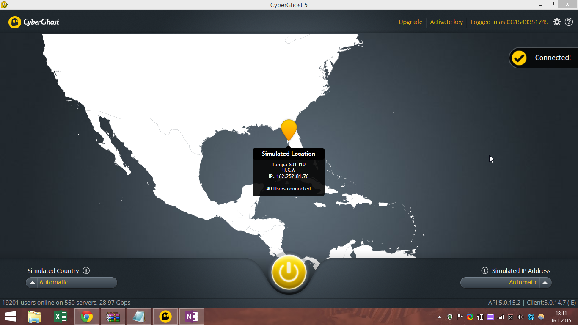The image size is (578, 325).
Task: Click the battery power tray icon
Action: tap(480, 317)
